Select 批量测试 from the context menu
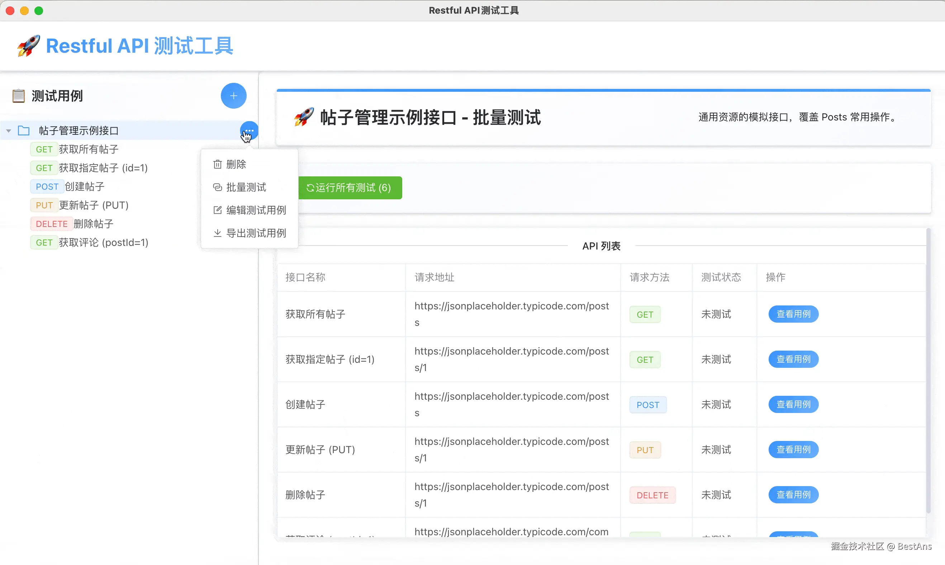 (246, 187)
